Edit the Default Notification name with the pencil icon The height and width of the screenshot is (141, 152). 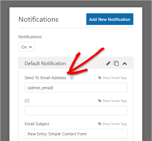point(108,63)
